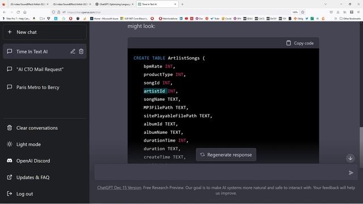Rename Time In Text AI chat with pencil icon
Screen dimensions: 363x204
pyautogui.click(x=73, y=52)
